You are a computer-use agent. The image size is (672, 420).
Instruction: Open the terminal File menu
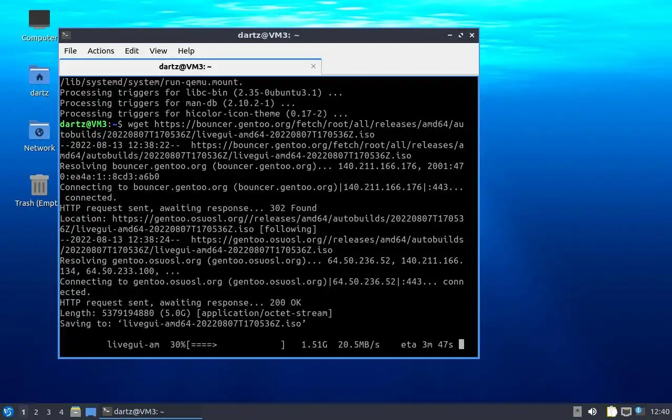pos(70,51)
